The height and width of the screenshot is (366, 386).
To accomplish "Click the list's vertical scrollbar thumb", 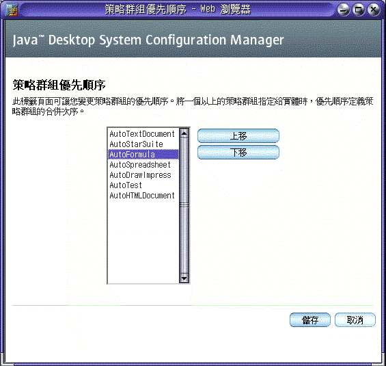I will (x=184, y=205).
